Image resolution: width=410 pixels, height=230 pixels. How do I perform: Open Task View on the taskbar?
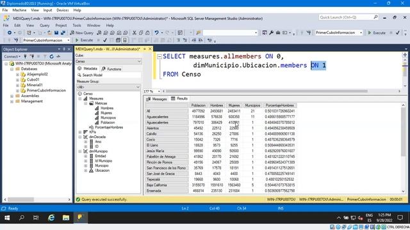pos(36,218)
